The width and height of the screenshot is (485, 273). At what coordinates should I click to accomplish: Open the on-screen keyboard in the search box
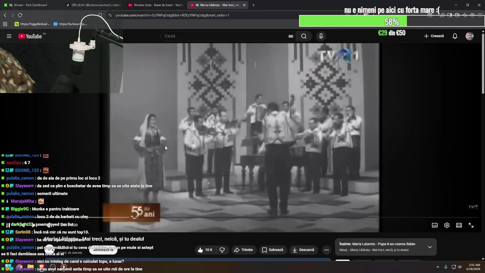click(291, 36)
